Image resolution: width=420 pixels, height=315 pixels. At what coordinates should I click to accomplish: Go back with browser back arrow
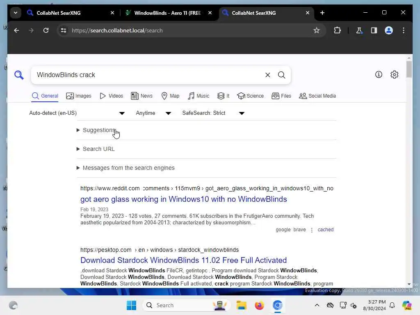pos(16,30)
